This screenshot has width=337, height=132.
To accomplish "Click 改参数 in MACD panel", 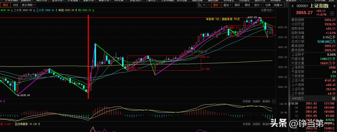I will [x=247, y=101].
